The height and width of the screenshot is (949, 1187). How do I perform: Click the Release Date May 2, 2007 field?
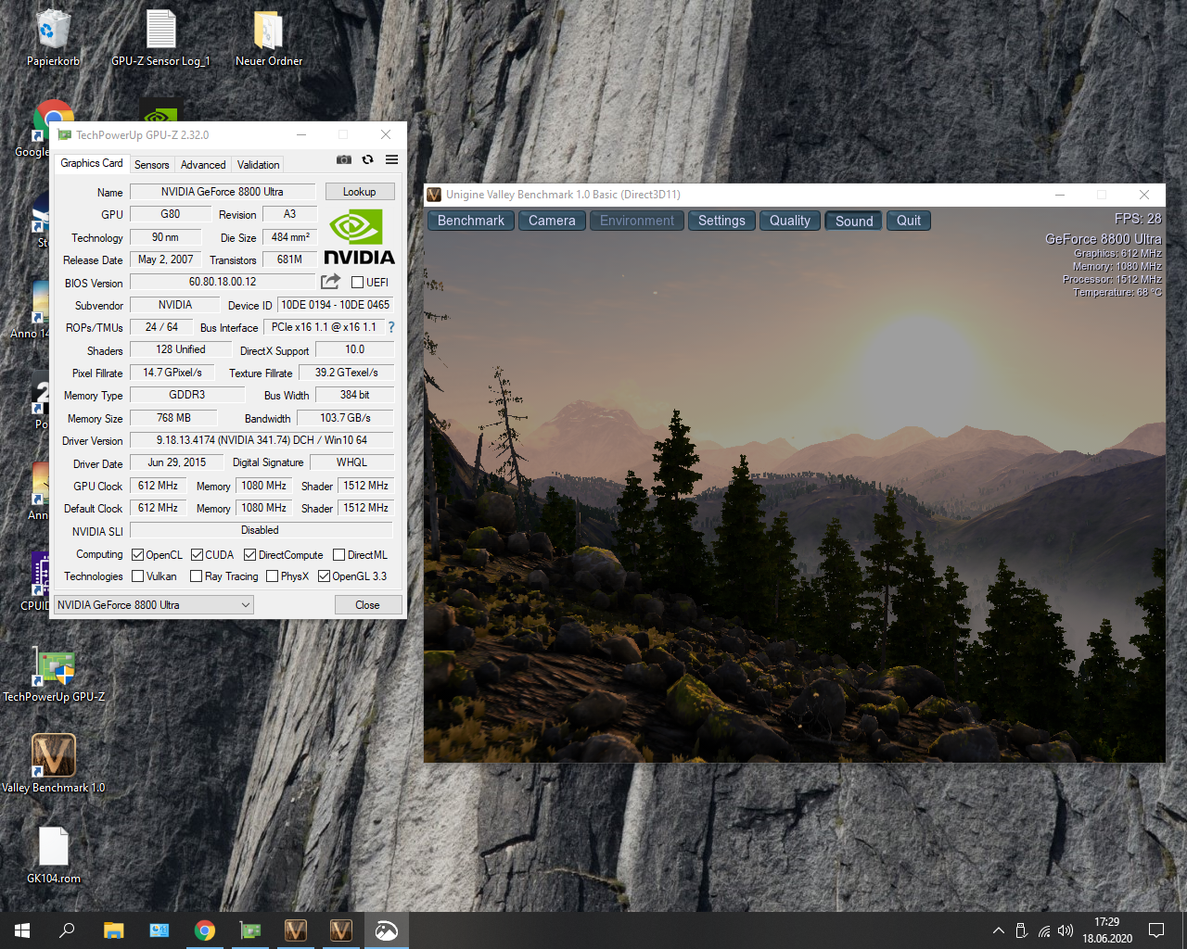point(166,259)
